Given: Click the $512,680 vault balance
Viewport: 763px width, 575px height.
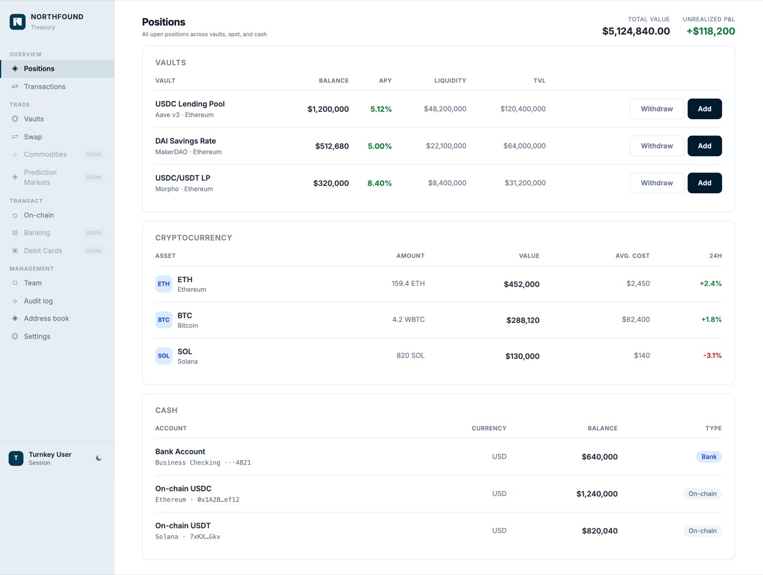Looking at the screenshot, I should (332, 146).
